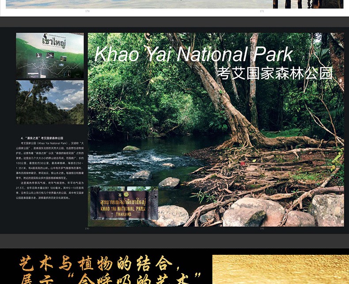Click page number 190 below the spread

click(x=87, y=229)
